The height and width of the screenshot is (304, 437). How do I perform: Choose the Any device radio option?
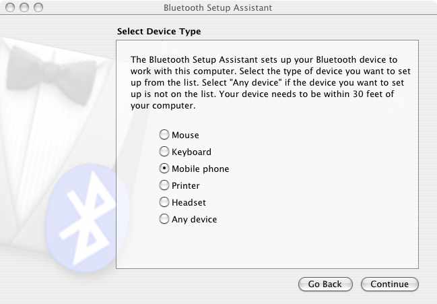164,218
